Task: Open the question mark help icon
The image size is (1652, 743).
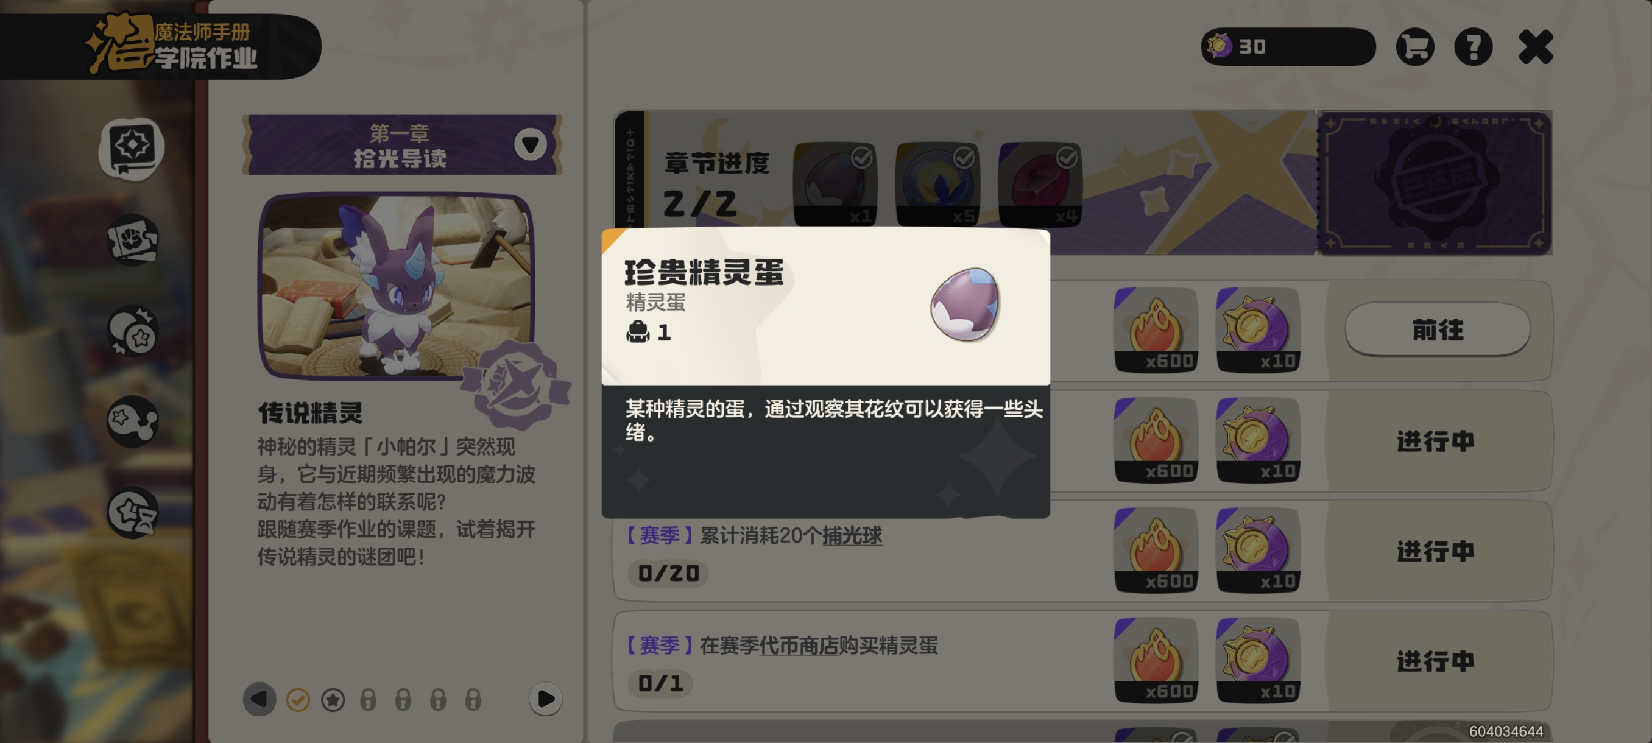Action: pos(1473,47)
